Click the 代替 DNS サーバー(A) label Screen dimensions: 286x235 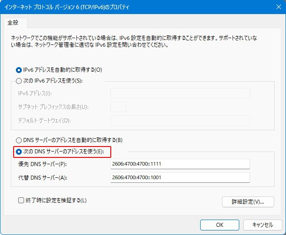42,178
